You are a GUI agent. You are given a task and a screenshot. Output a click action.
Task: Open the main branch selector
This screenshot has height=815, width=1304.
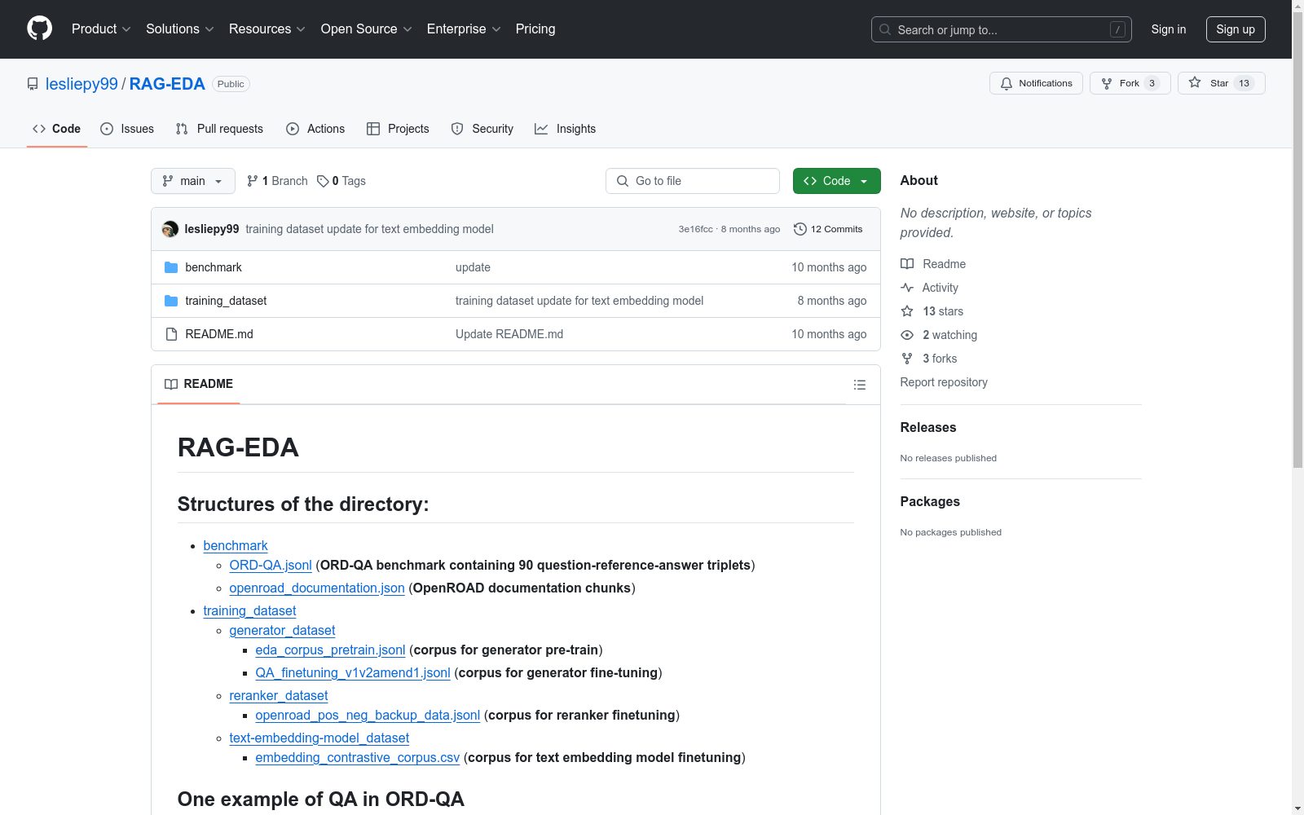tap(193, 181)
